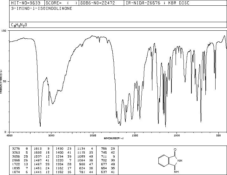
Task: Click the 1500 wavenumber axis label
Action: pos(135,135)
